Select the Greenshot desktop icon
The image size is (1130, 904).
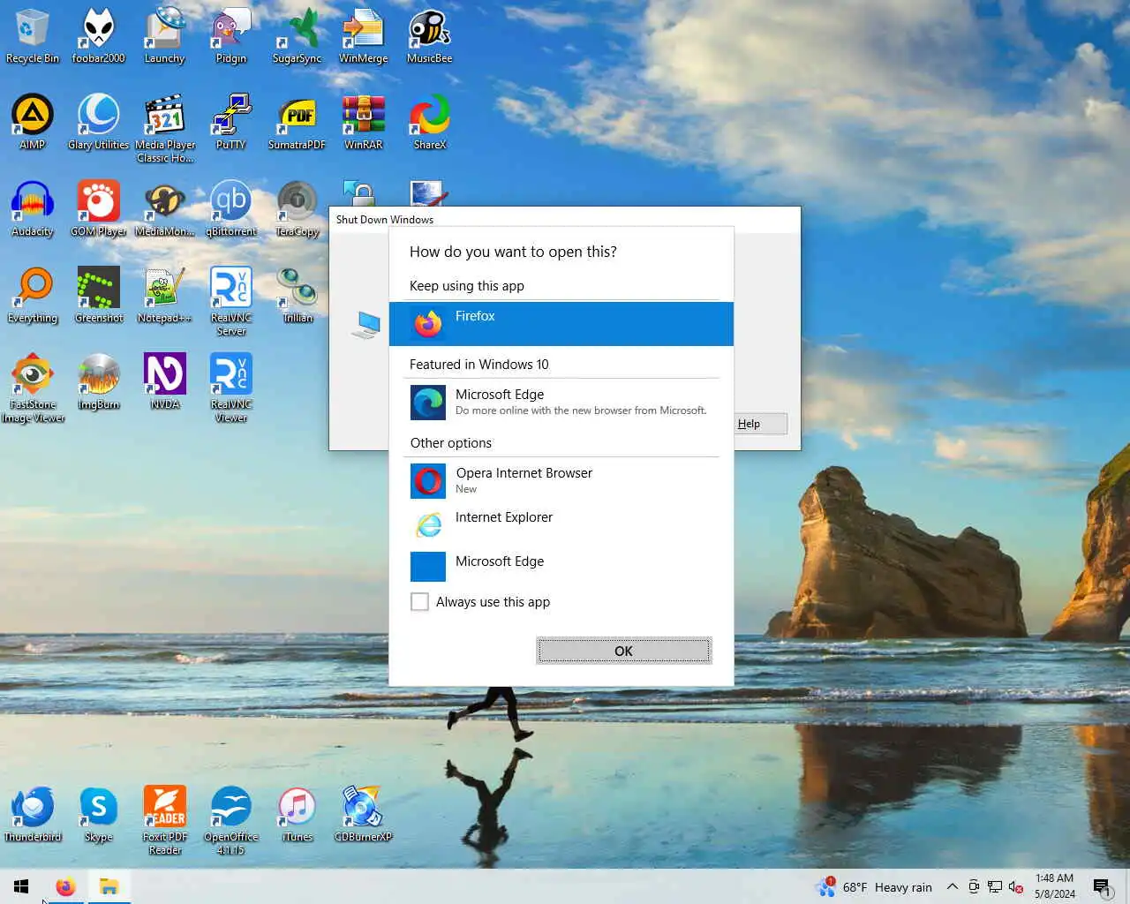[98, 295]
